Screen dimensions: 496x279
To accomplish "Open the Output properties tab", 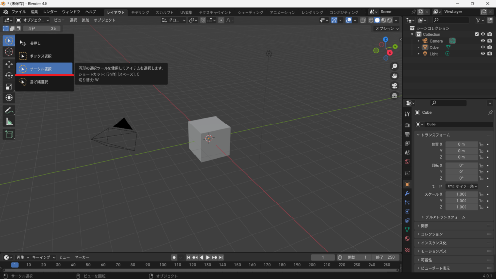I will 407,135.
